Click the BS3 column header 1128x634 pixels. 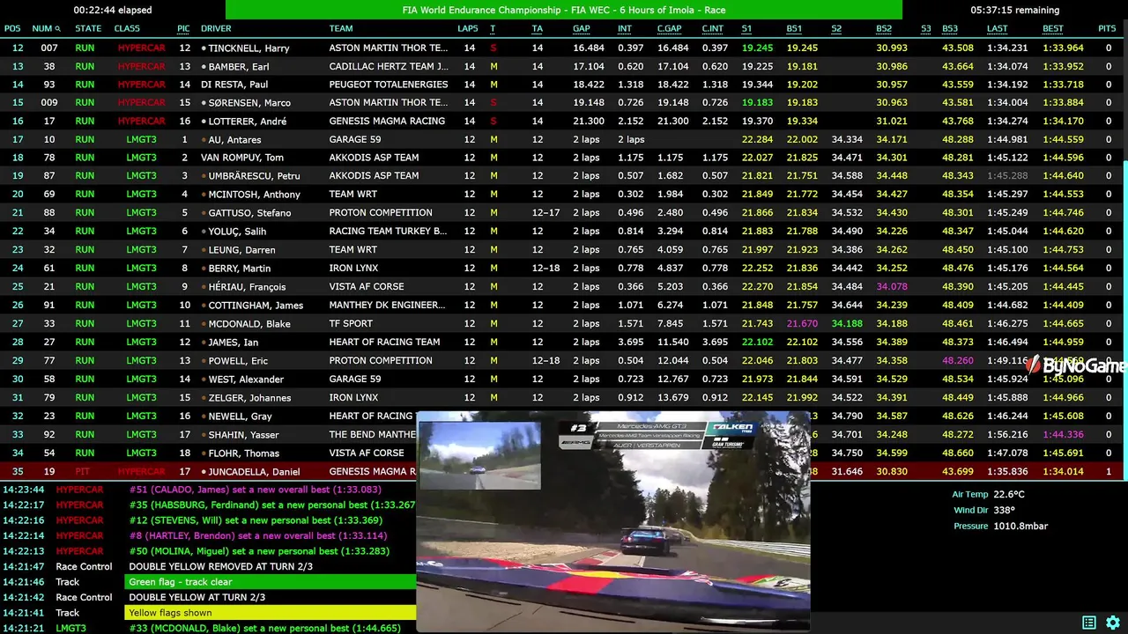950,28
